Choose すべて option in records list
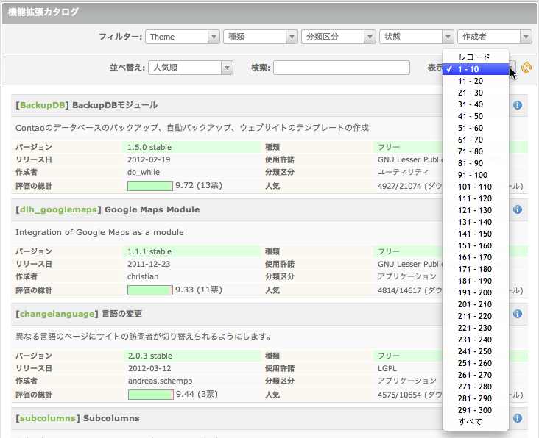 point(470,422)
